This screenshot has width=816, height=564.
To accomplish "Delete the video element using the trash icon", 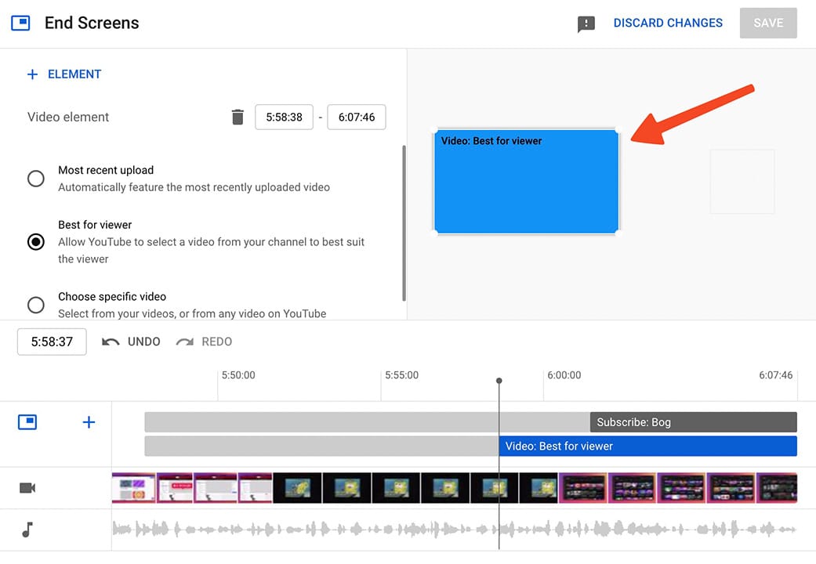I will (x=238, y=116).
